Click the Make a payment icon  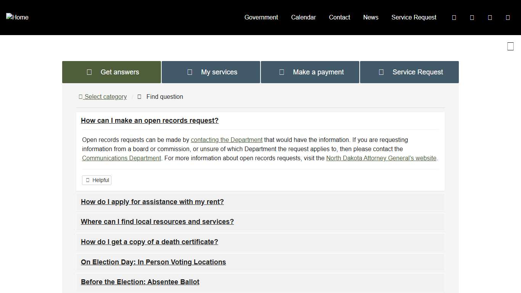point(281,72)
